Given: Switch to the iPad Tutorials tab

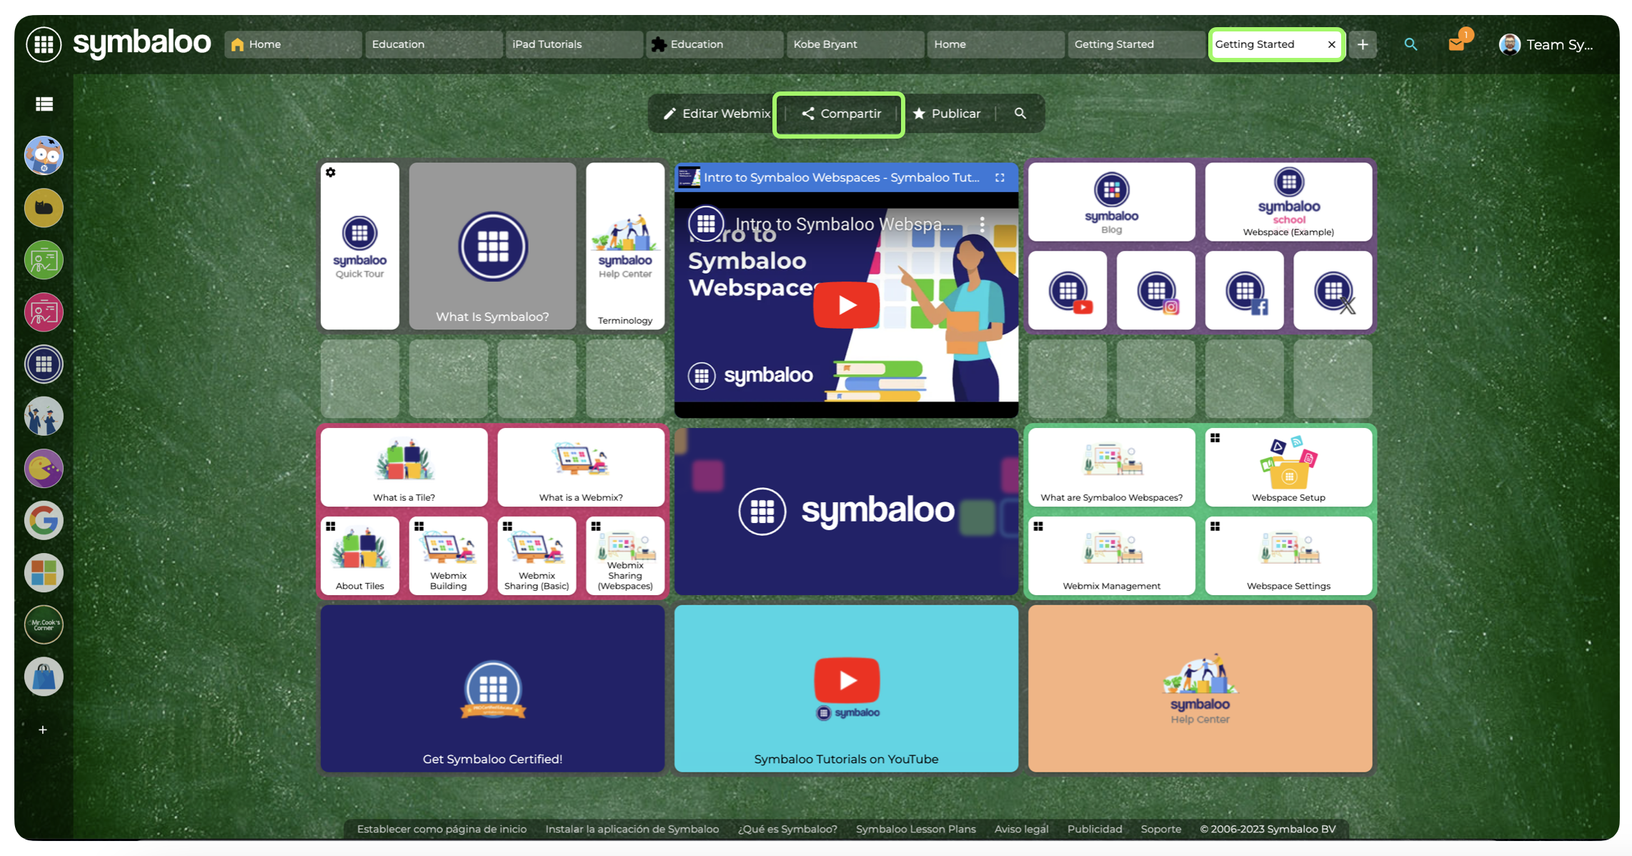Looking at the screenshot, I should click(574, 44).
